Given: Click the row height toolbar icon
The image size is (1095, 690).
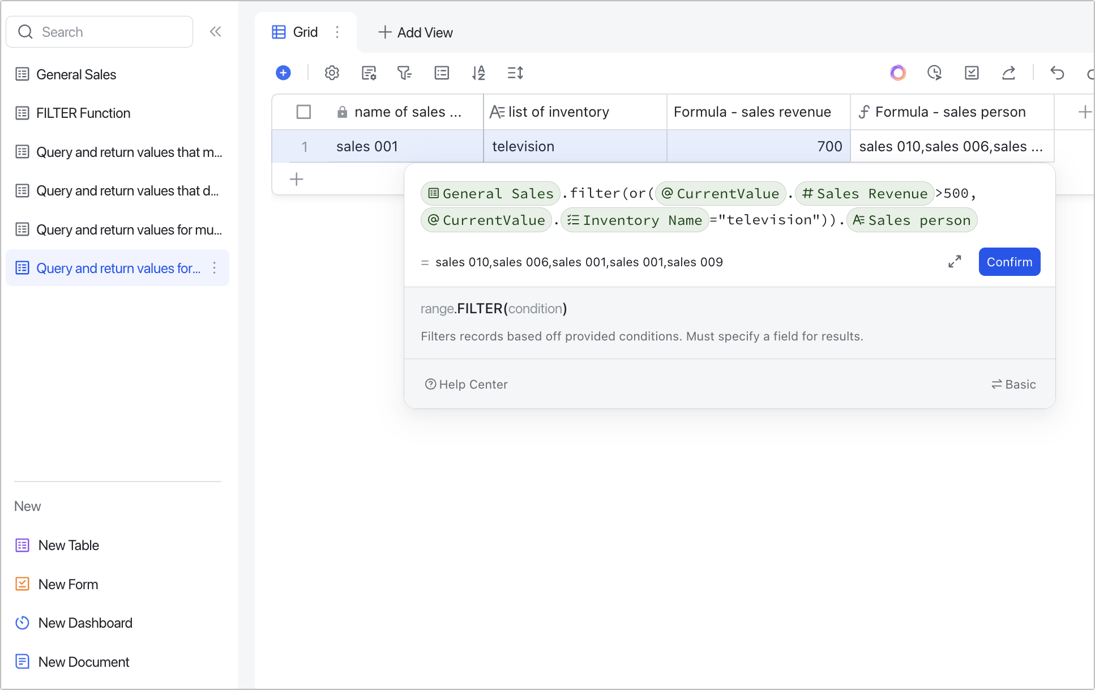Looking at the screenshot, I should pos(515,73).
